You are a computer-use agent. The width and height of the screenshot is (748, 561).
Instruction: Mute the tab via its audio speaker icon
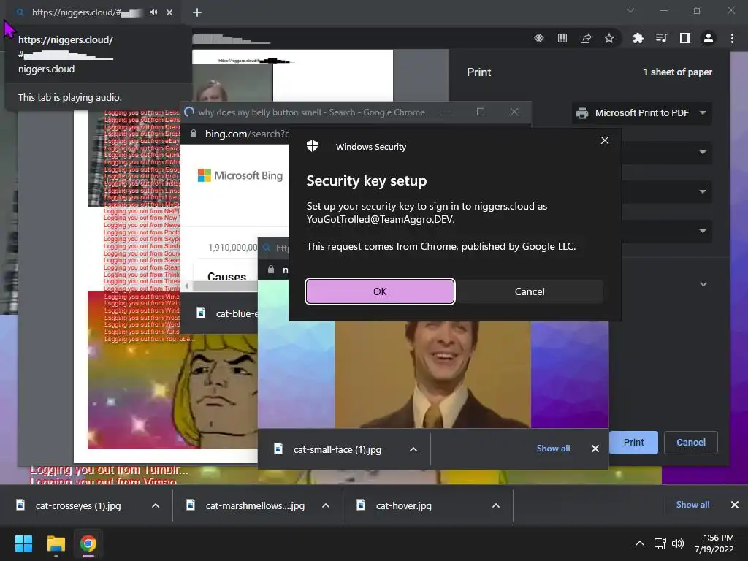153,12
